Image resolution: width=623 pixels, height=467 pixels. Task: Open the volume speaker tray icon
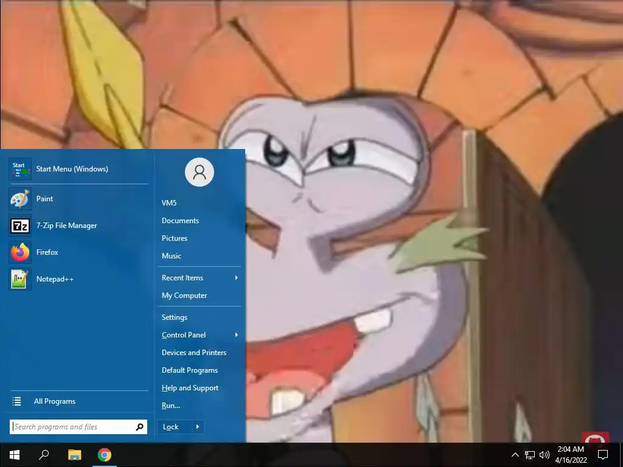pos(545,455)
